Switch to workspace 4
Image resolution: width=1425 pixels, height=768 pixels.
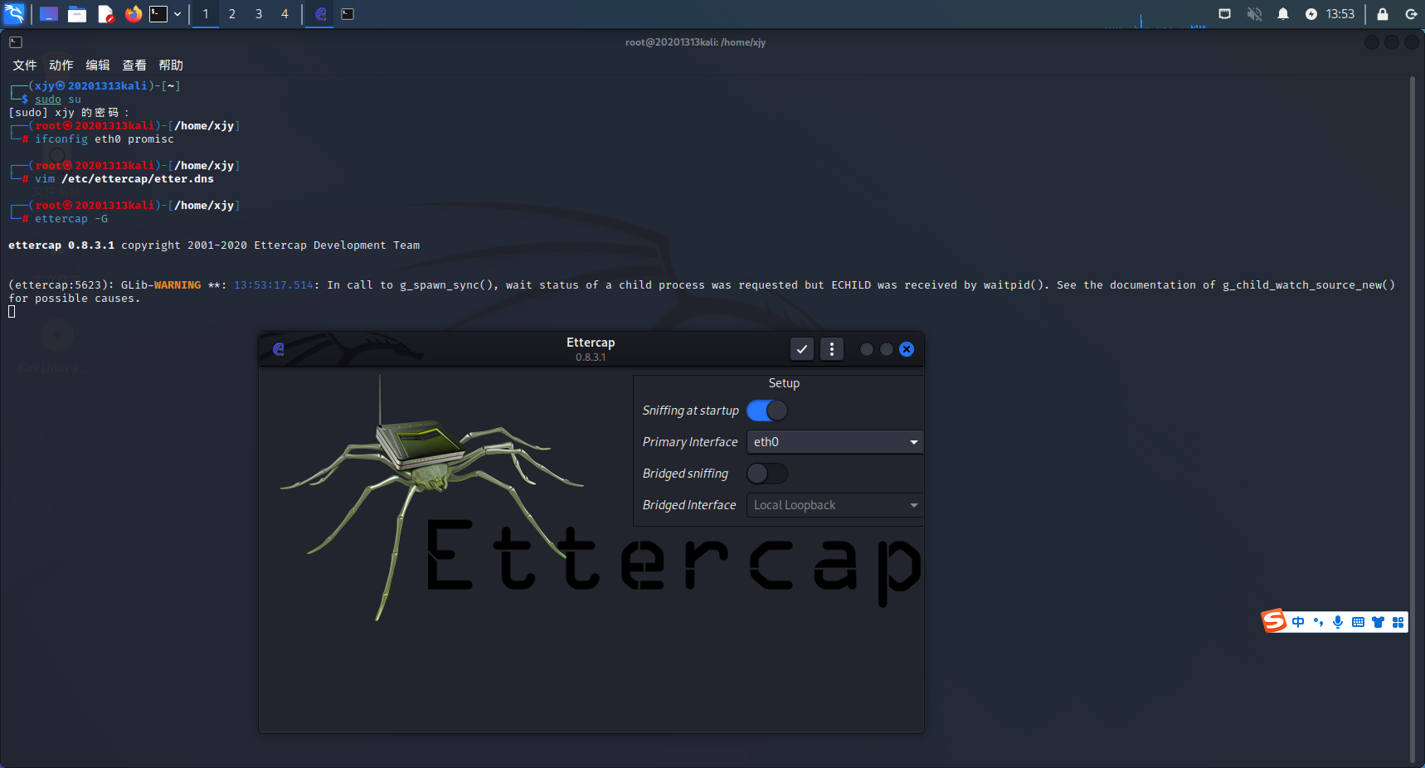pos(285,14)
